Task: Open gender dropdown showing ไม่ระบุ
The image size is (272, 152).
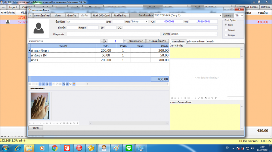Action: point(146,22)
